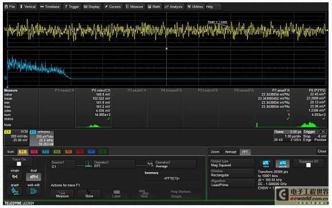Screen dimensions: 332x208
Task: Open the Source1 C1 selector
Action: click(63, 165)
